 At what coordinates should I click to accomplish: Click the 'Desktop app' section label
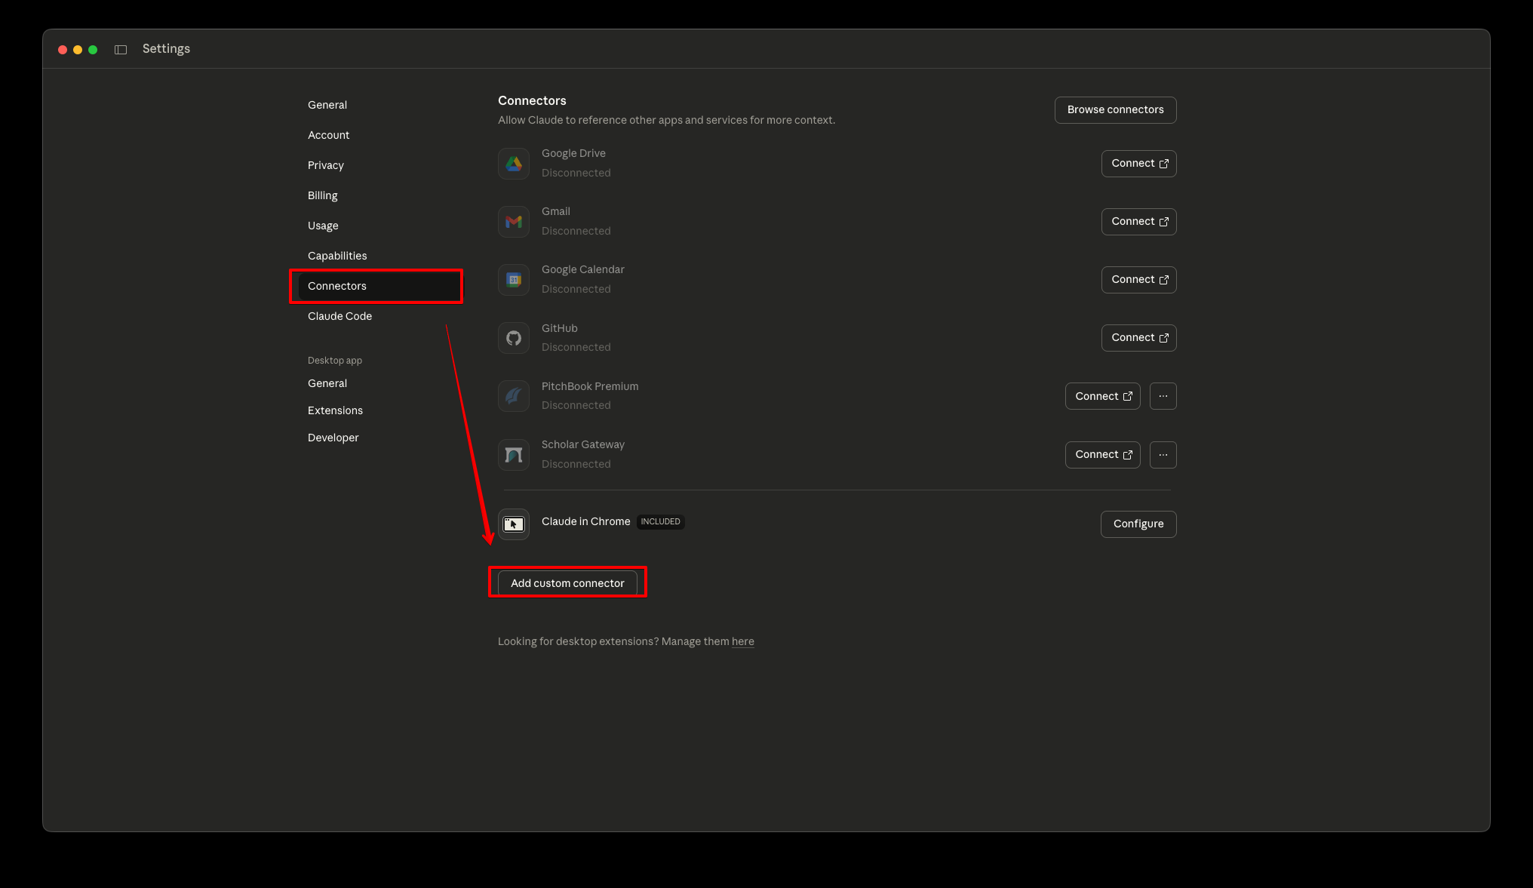[x=335, y=361]
